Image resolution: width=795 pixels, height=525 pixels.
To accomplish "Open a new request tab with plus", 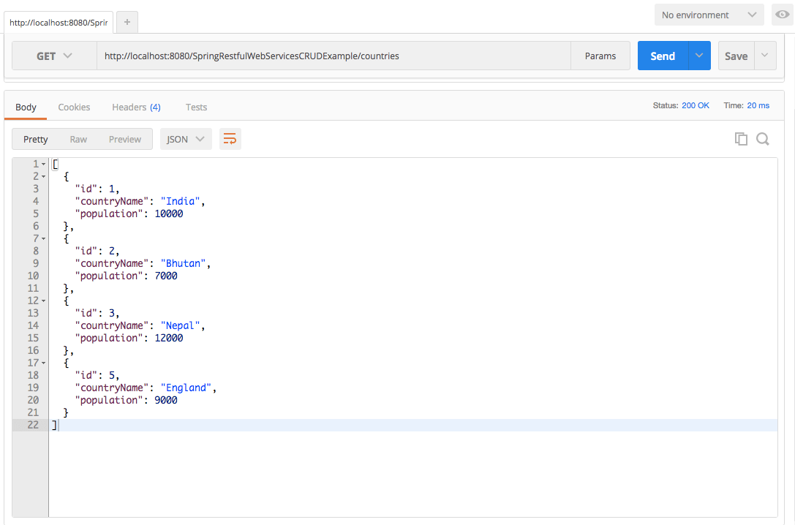I will coord(127,23).
